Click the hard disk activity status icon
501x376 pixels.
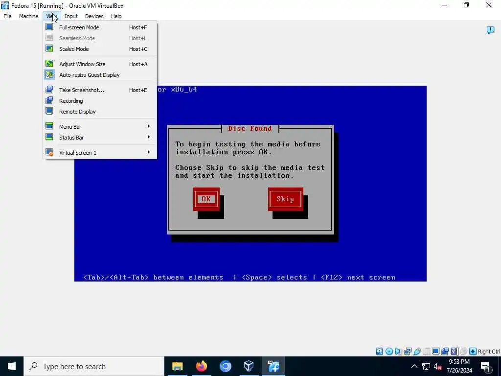click(x=379, y=352)
